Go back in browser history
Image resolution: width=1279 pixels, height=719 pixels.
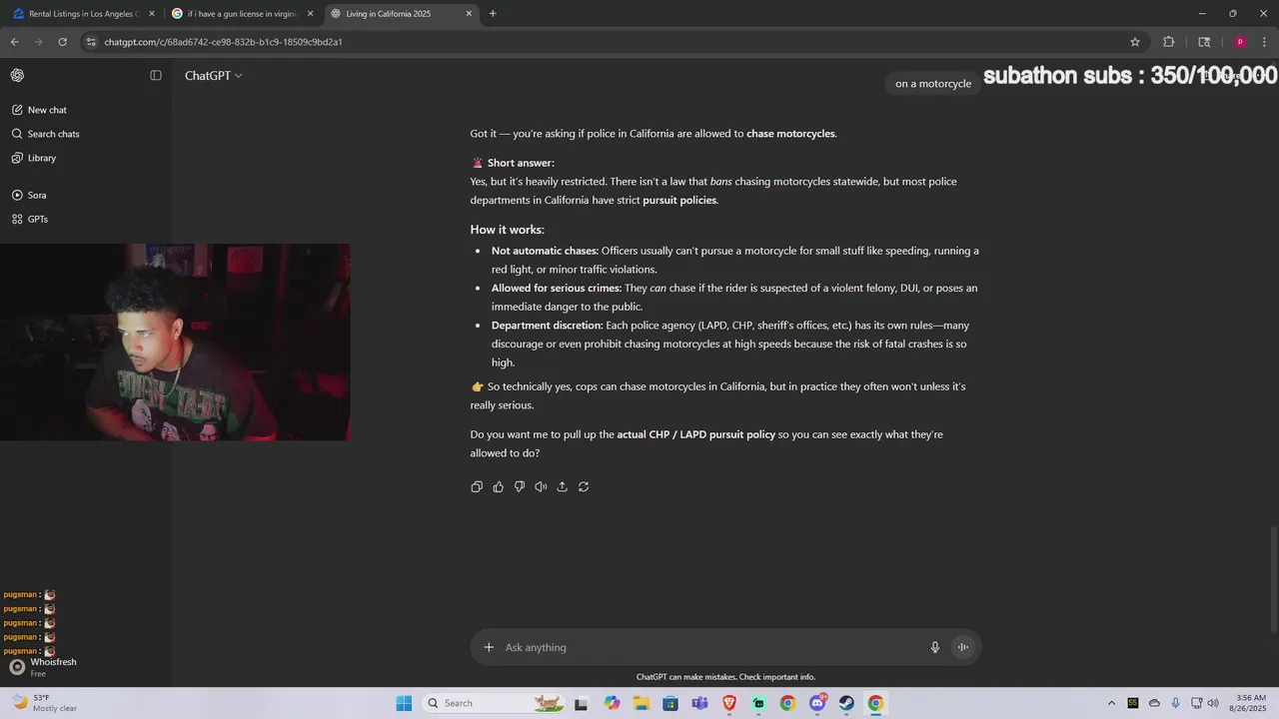(14, 42)
